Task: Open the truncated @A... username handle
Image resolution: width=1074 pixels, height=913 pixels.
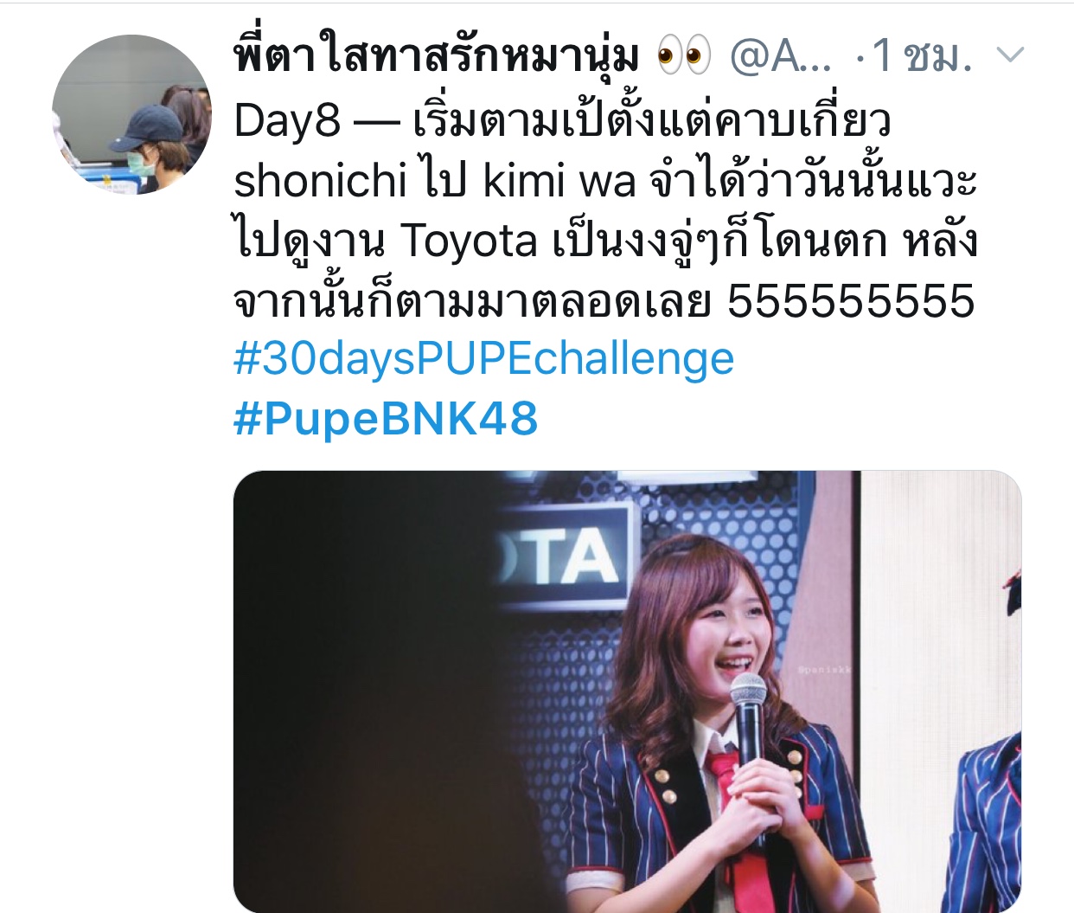Action: [x=782, y=57]
